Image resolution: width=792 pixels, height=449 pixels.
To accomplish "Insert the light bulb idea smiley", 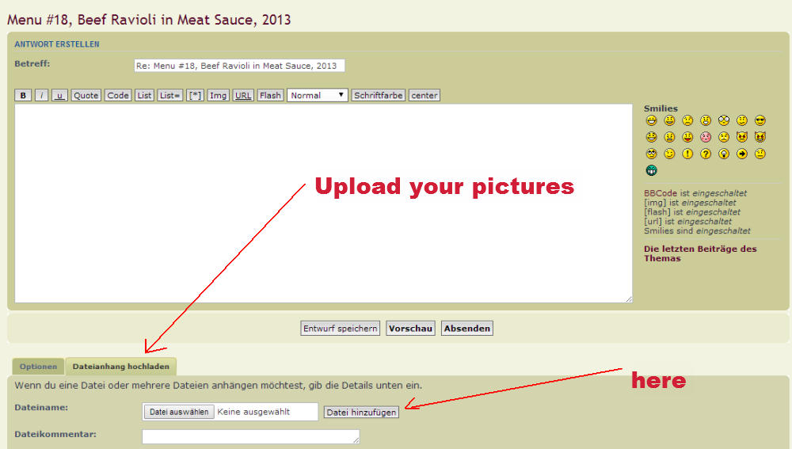I will [724, 154].
